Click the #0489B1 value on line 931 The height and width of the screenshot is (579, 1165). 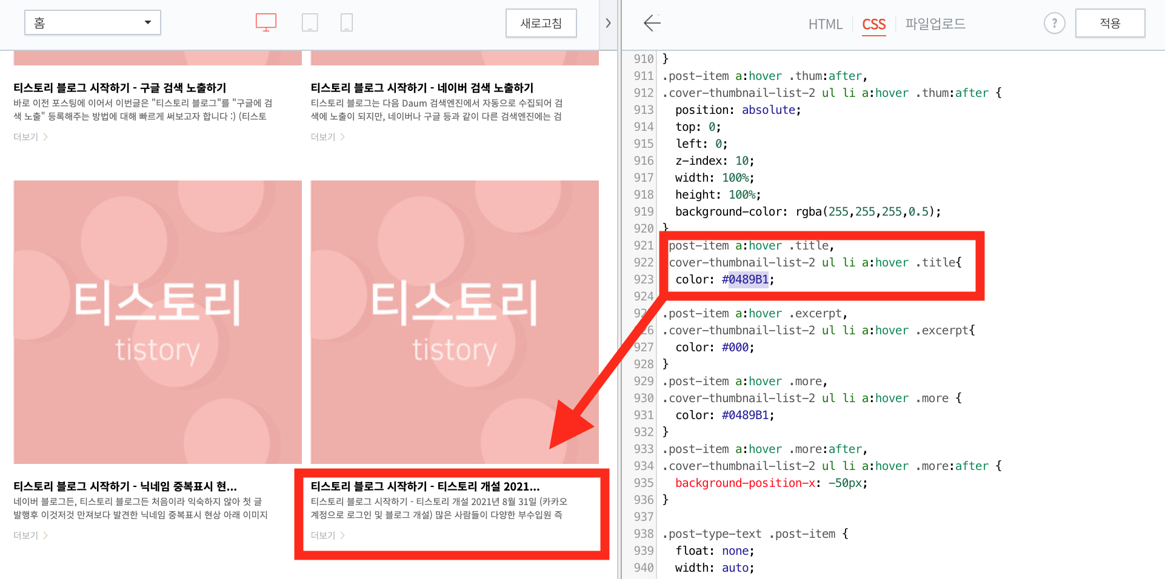[745, 415]
